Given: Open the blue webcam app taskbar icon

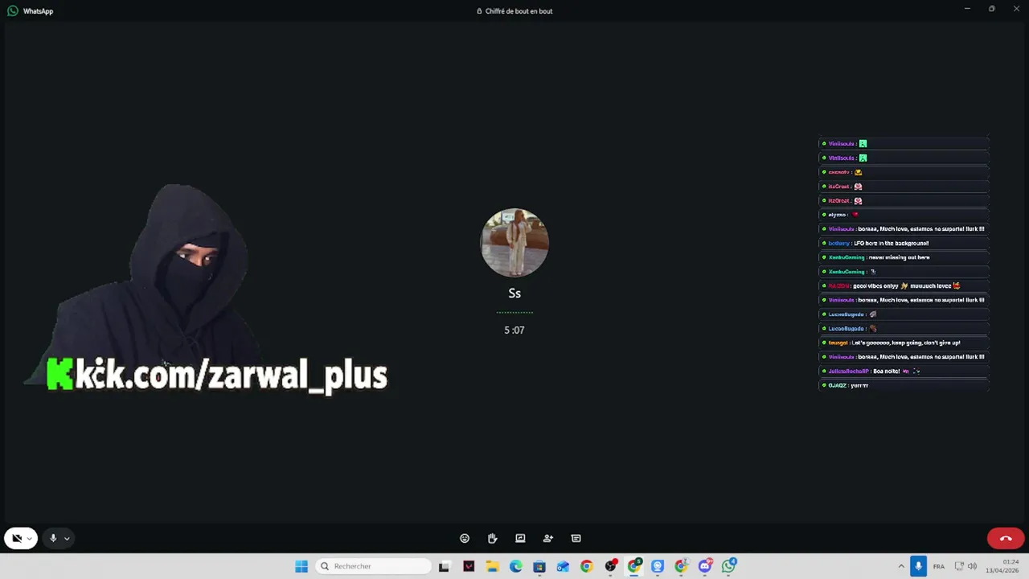Looking at the screenshot, I should (x=658, y=566).
